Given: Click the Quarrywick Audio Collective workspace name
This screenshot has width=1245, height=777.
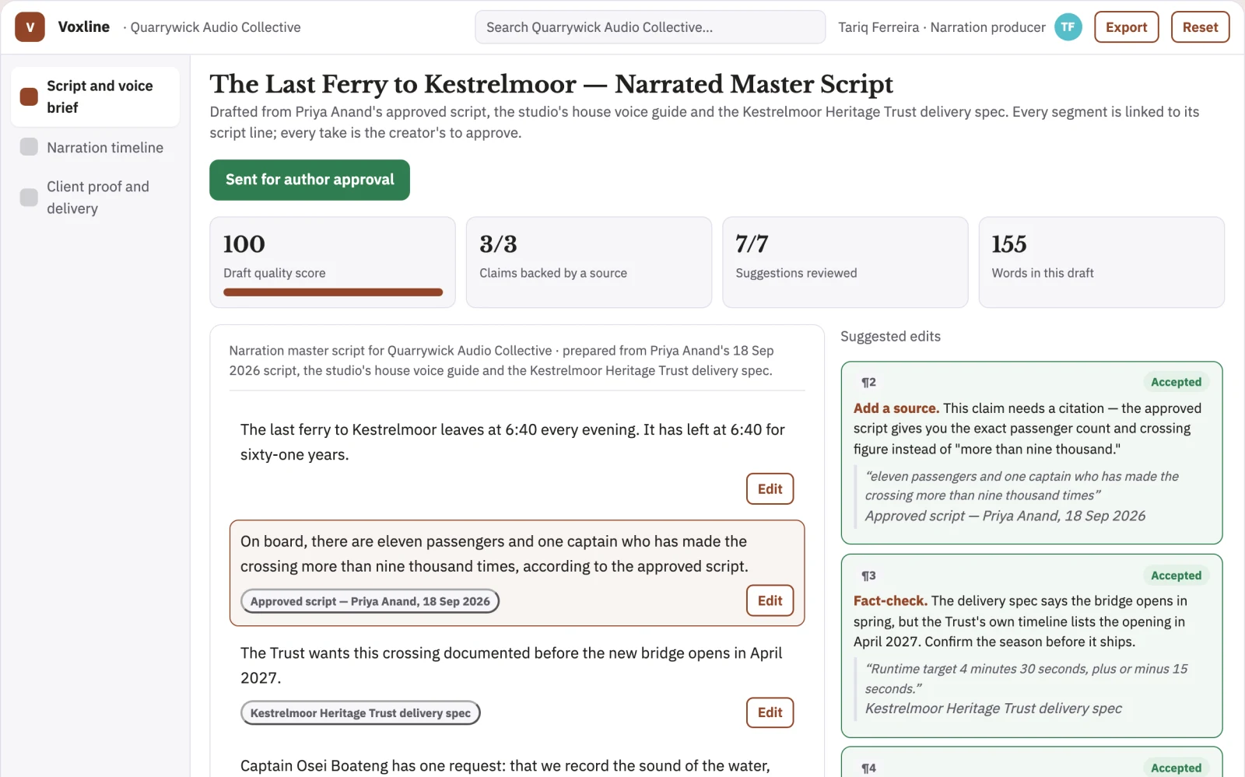Looking at the screenshot, I should [216, 27].
